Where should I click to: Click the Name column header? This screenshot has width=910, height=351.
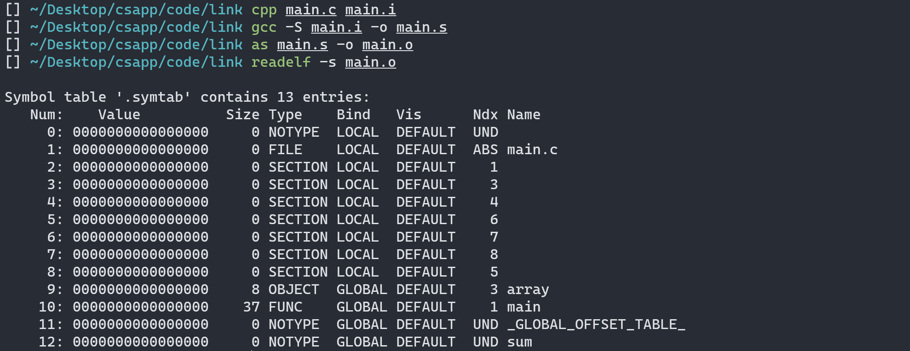tap(524, 114)
